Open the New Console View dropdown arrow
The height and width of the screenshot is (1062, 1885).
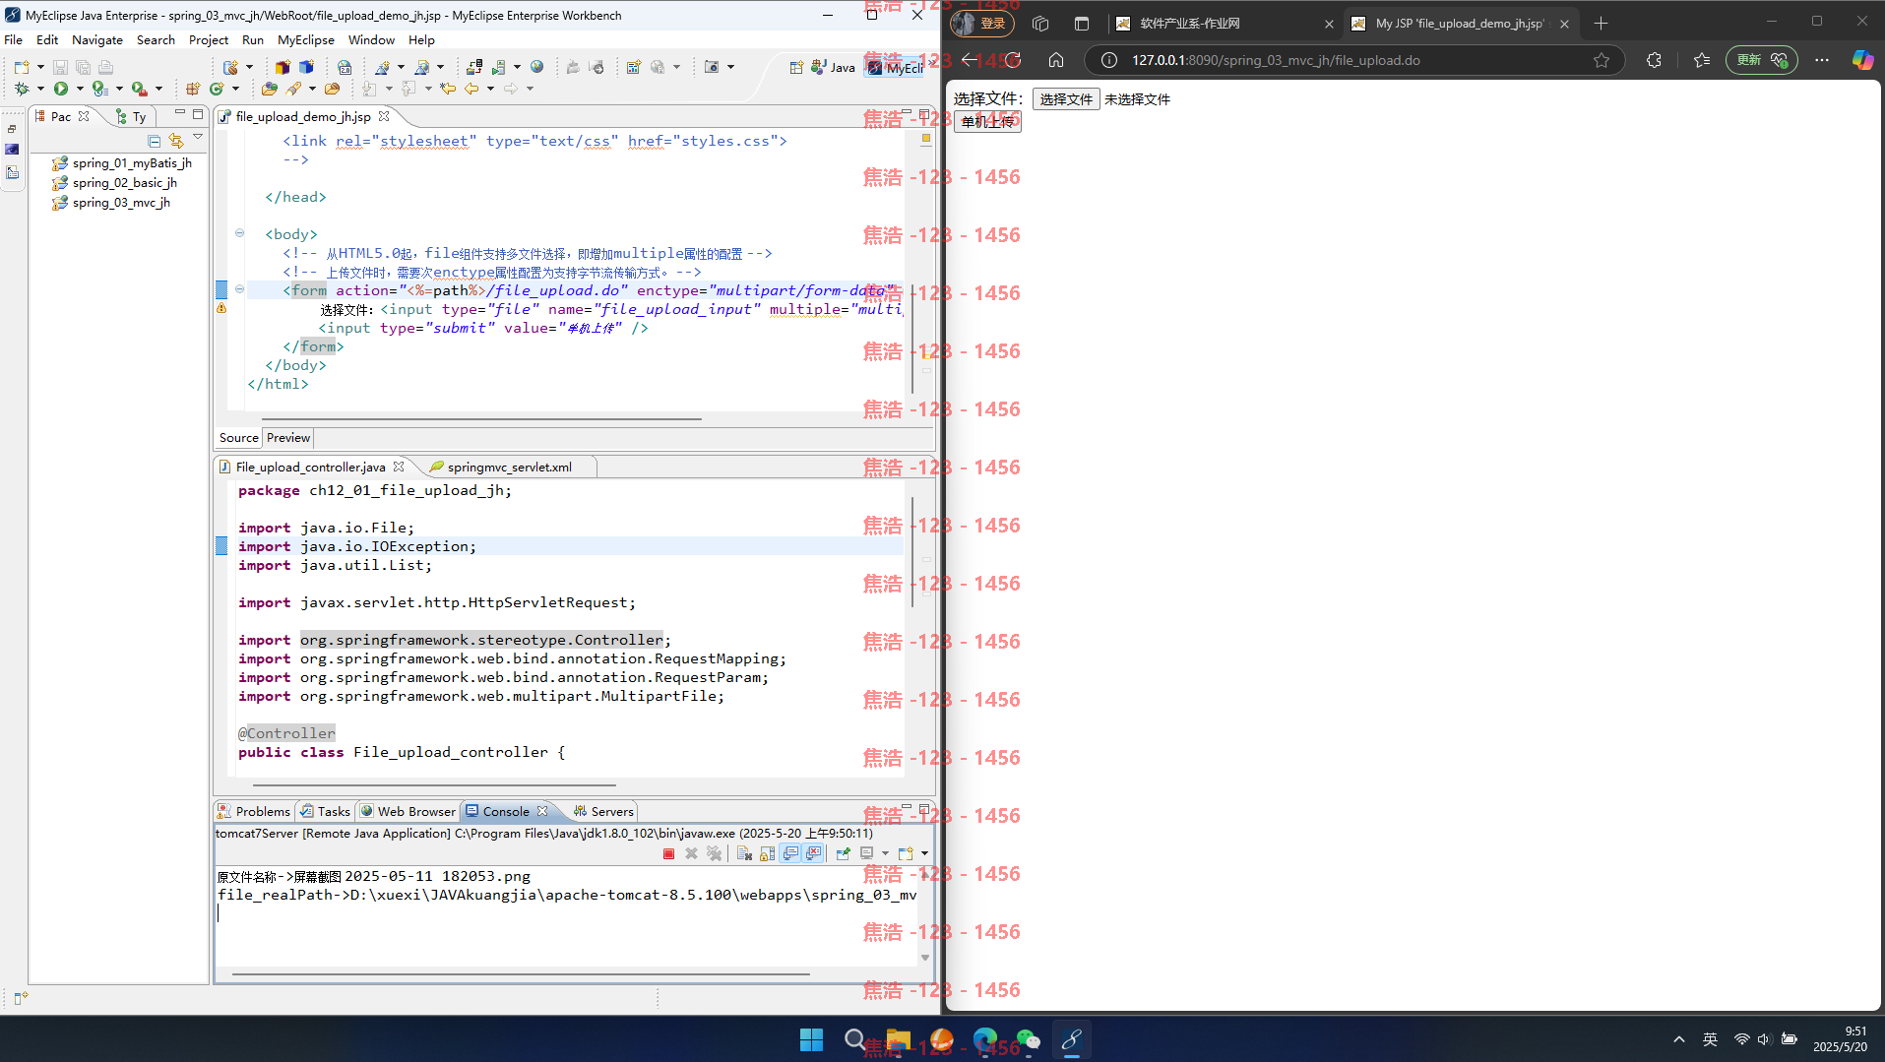pyautogui.click(x=924, y=853)
